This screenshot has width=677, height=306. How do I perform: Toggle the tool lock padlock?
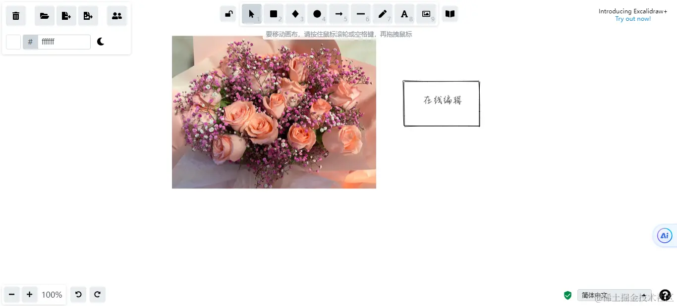pos(228,14)
